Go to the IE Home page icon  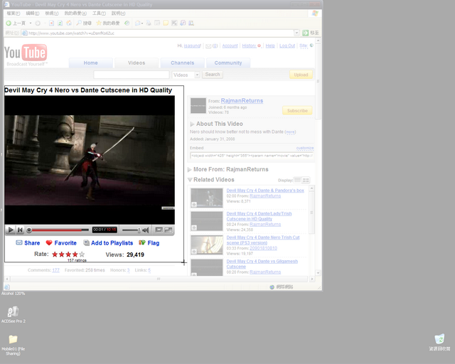(x=69, y=23)
